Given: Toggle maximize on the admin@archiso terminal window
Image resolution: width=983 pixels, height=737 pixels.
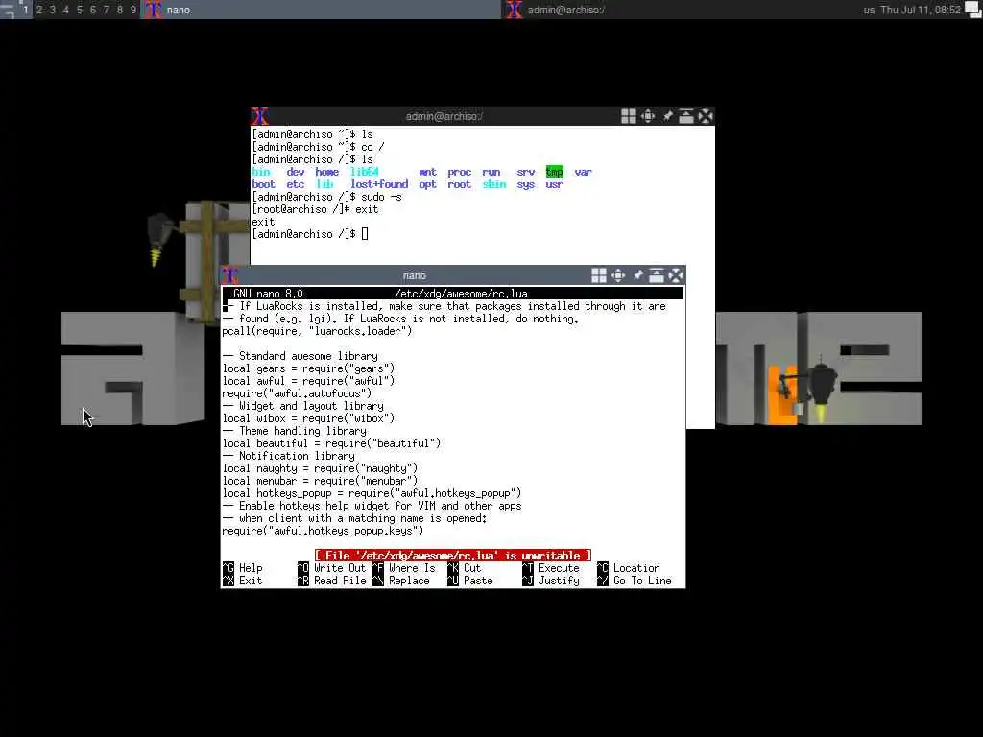Looking at the screenshot, I should tap(648, 116).
